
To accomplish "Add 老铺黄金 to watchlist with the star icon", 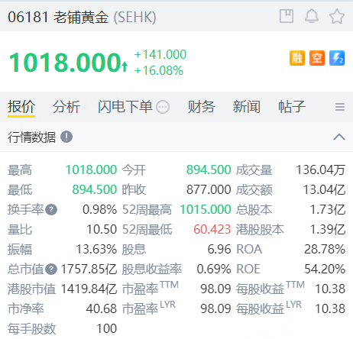I will pyautogui.click(x=337, y=16).
